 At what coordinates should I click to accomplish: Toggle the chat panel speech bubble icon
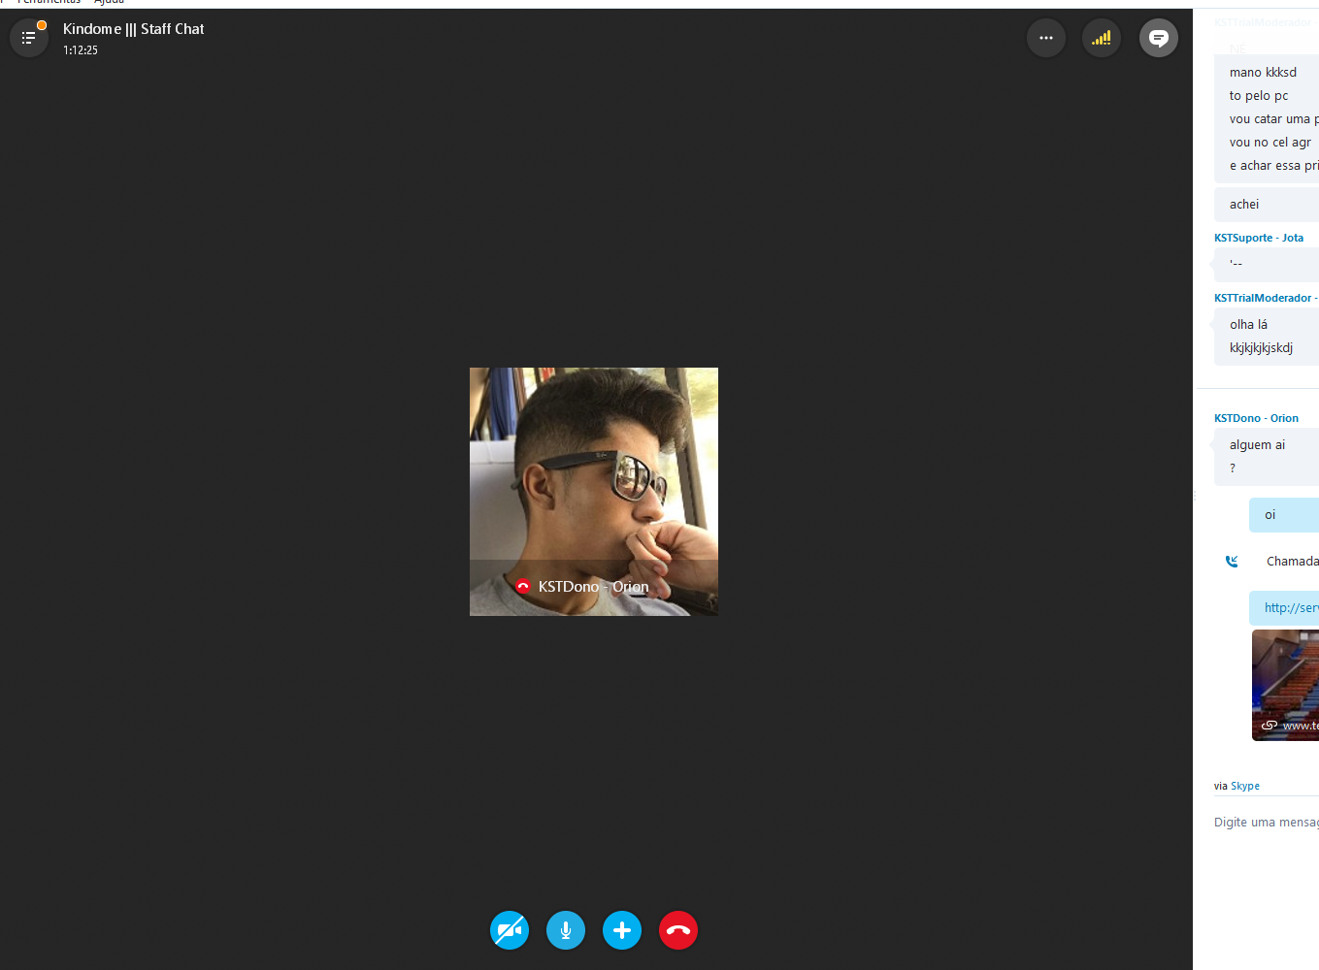1158,38
